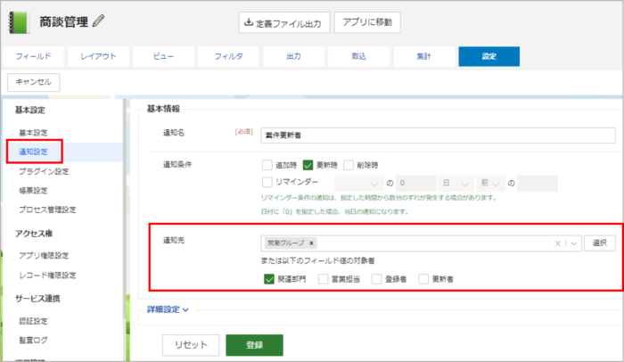The width and height of the screenshot is (624, 362).
Task: Enable the 追加時 checkbox
Action: [x=267, y=165]
